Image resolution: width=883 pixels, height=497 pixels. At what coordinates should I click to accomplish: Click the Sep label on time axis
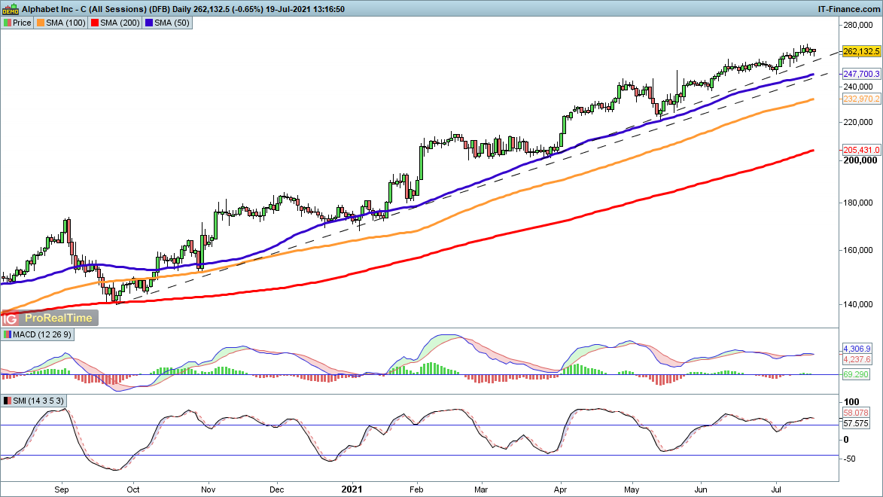click(x=62, y=489)
